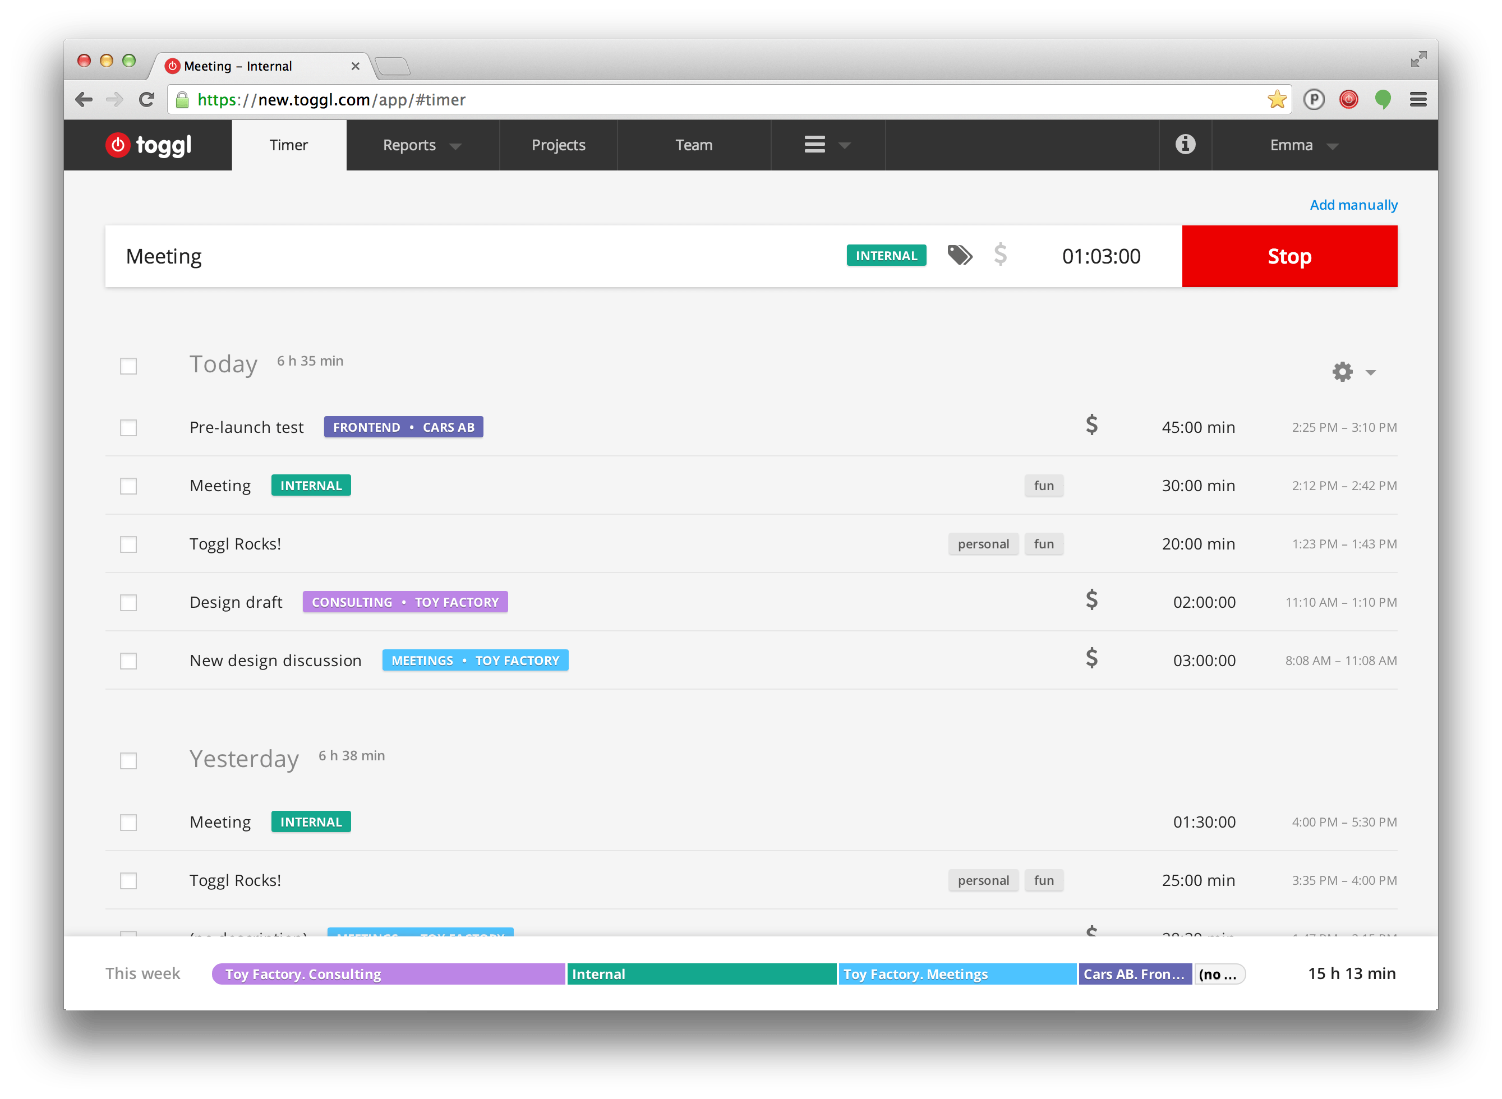This screenshot has width=1502, height=1099.
Task: Check the New design discussion checkbox
Action: (128, 661)
